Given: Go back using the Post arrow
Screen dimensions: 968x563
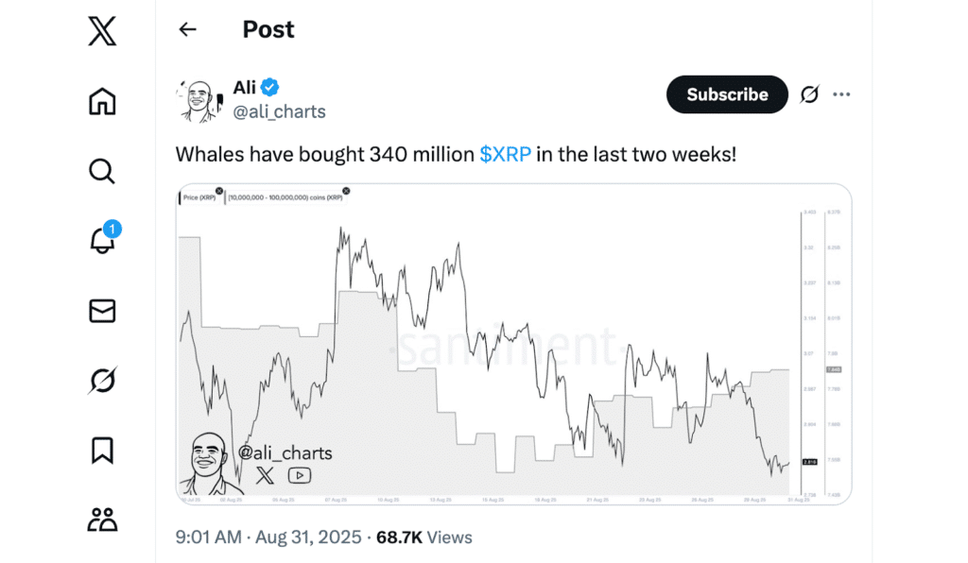Looking at the screenshot, I should (187, 29).
